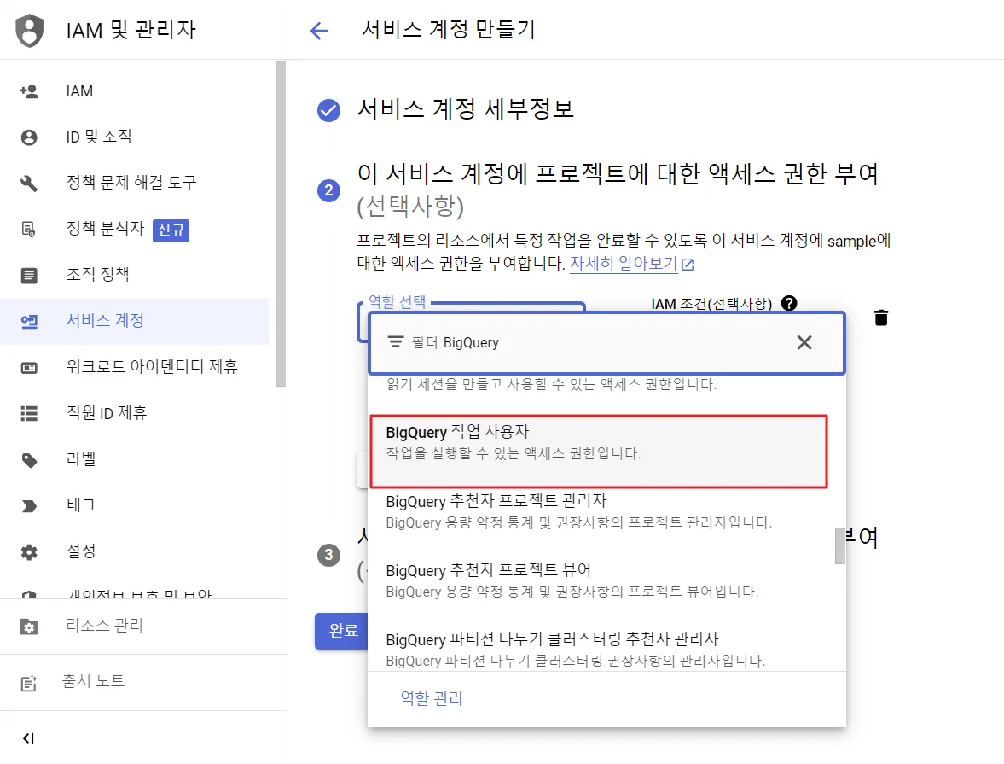Click the IAM shield logo icon
The height and width of the screenshot is (764, 1004).
(x=30, y=30)
